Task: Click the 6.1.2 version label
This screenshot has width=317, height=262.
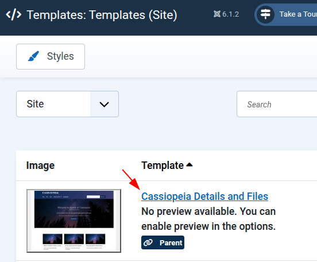Action: coord(230,14)
